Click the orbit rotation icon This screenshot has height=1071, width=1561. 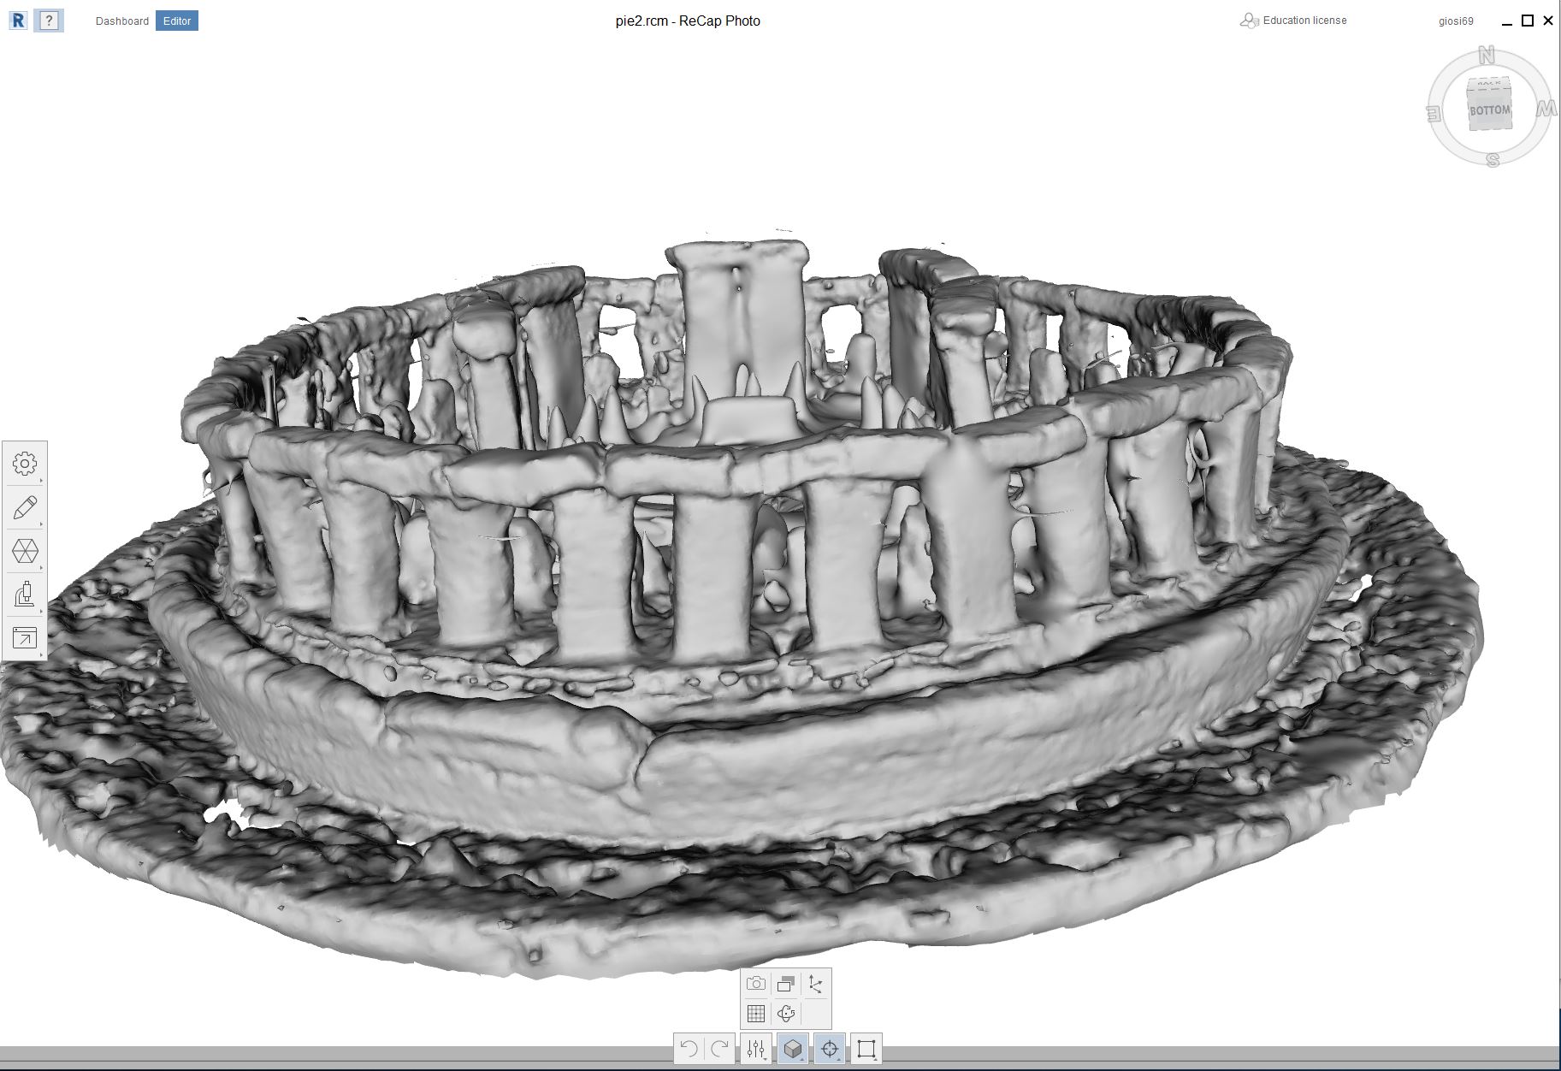click(x=786, y=1014)
